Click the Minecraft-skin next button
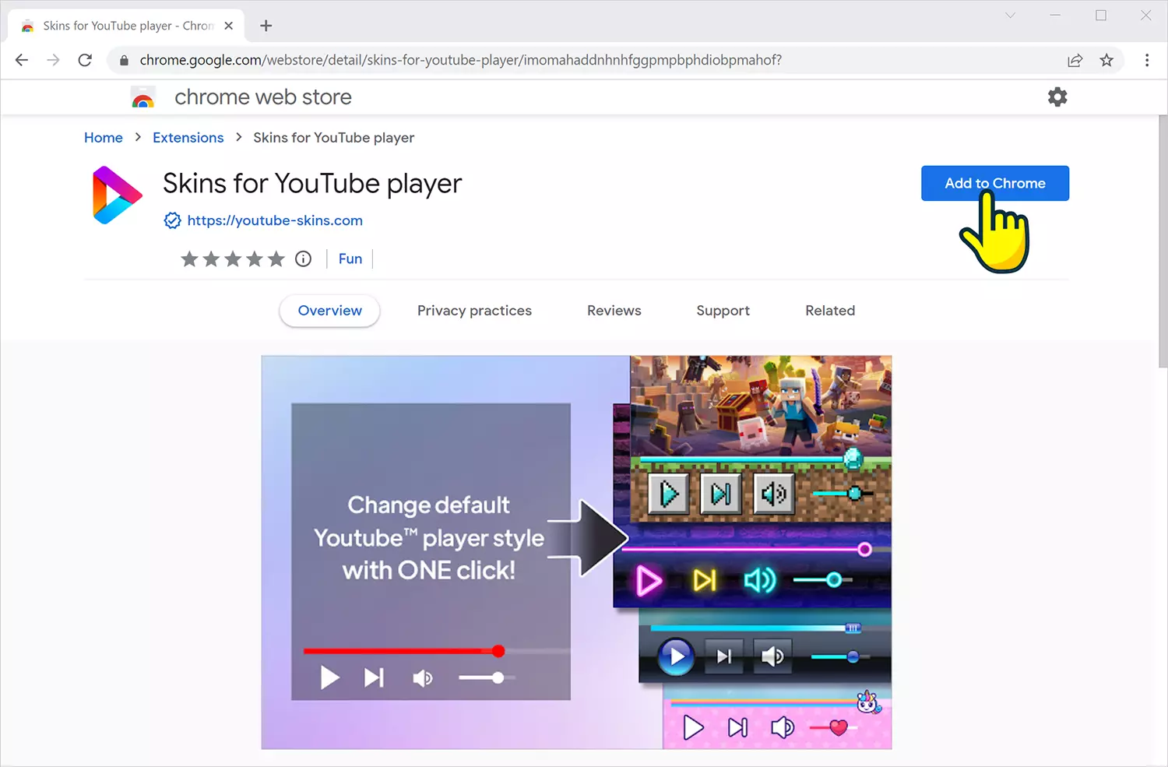 (x=721, y=494)
